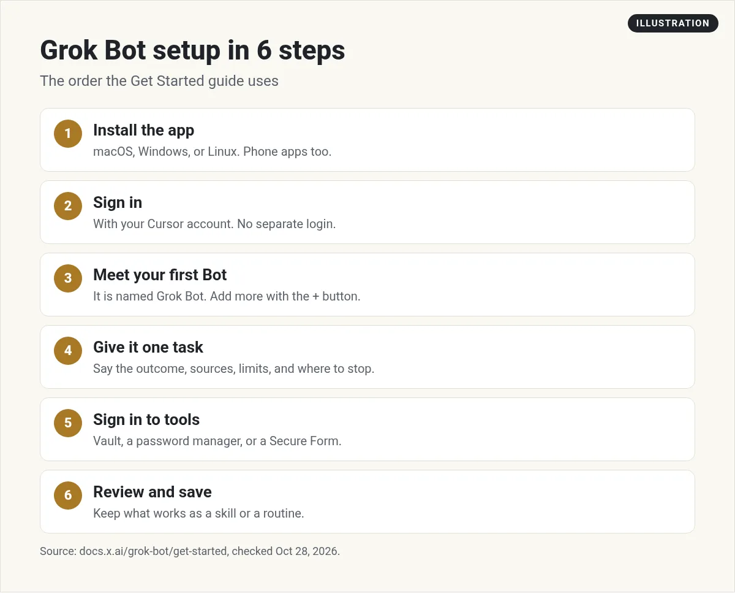
Task: Click the source line mentioning docs.x.ai
Action: (x=190, y=551)
